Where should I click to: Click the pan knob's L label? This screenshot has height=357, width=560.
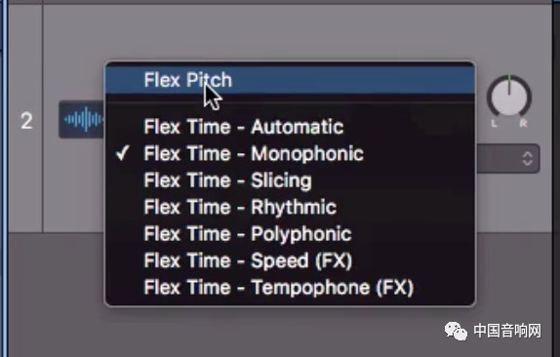point(494,124)
